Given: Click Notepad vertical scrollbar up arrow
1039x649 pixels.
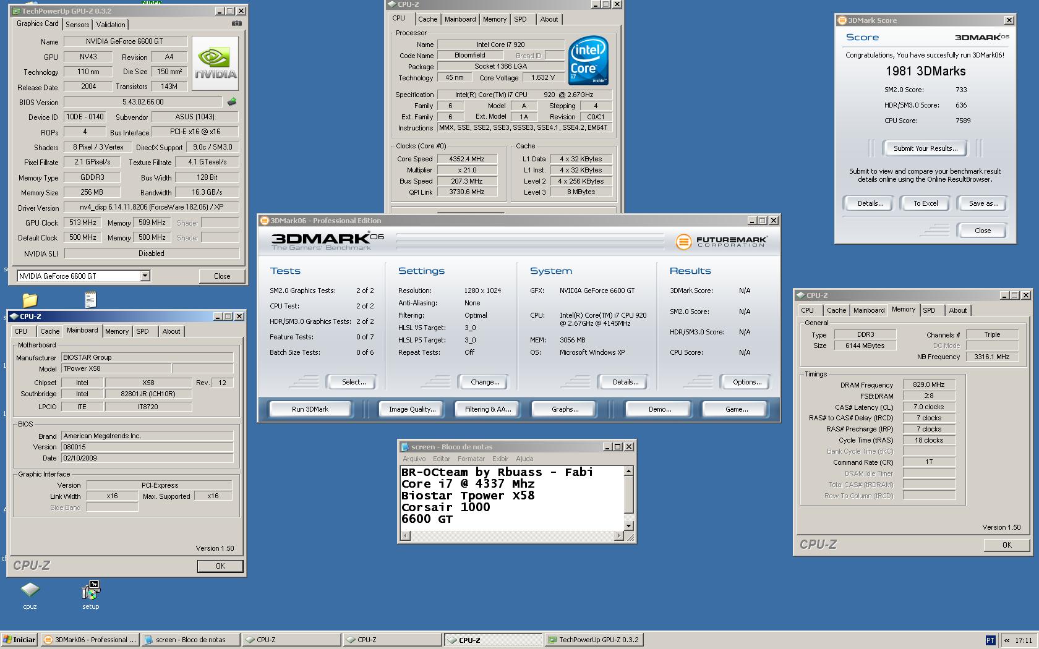Looking at the screenshot, I should pos(628,471).
